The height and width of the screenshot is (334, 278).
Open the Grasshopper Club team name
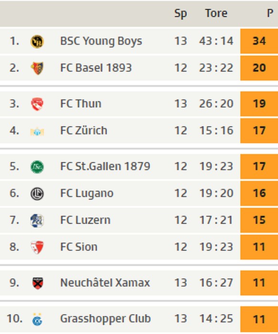[106, 319]
